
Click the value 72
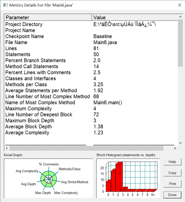[96, 115]
